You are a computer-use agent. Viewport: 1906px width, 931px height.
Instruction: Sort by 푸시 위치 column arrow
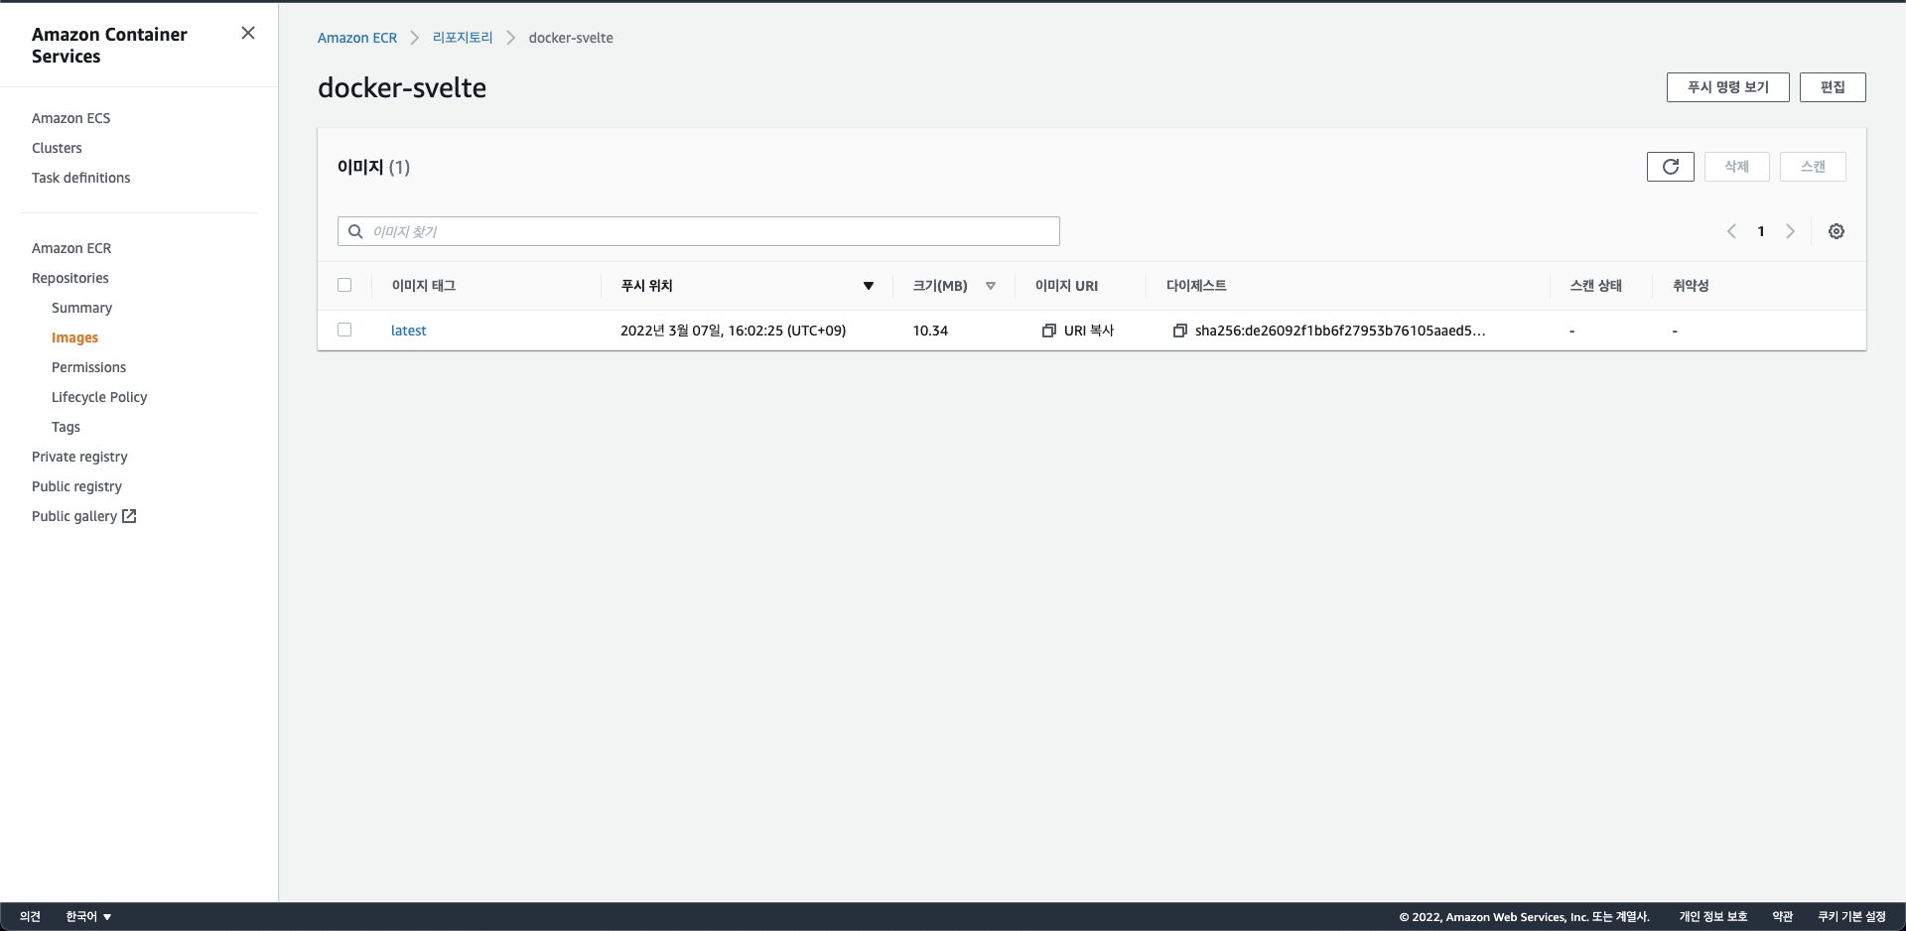[869, 286]
